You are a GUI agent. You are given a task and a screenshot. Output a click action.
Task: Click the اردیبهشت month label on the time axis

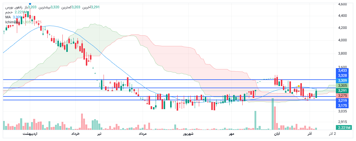point(30,134)
